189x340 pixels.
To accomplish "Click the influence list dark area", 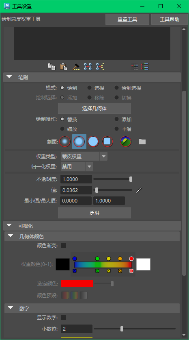I will [x=92, y=44].
